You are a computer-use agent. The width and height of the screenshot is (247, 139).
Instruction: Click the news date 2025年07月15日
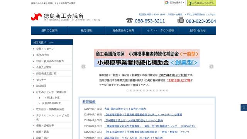[93, 115]
